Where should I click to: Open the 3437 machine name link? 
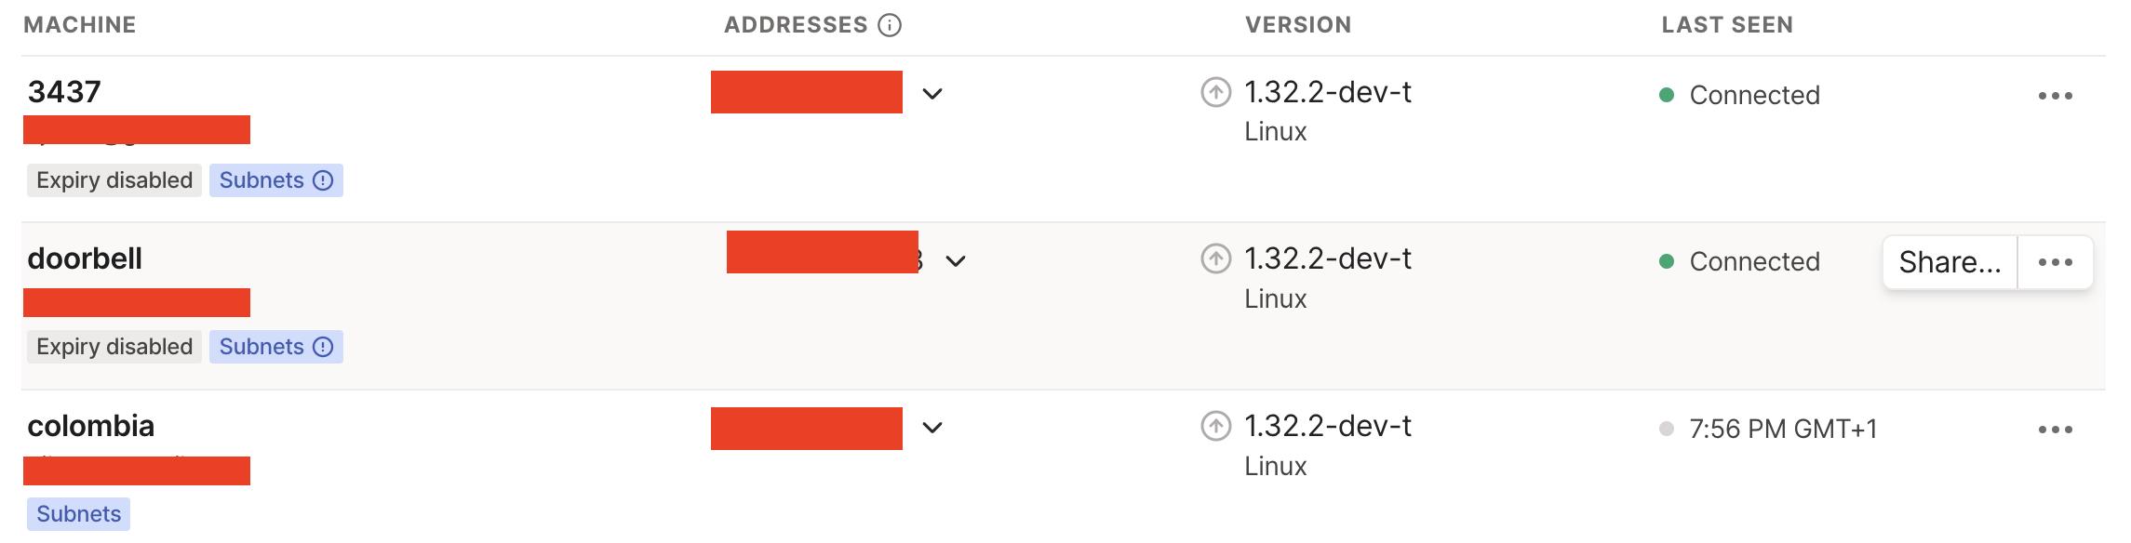[64, 92]
